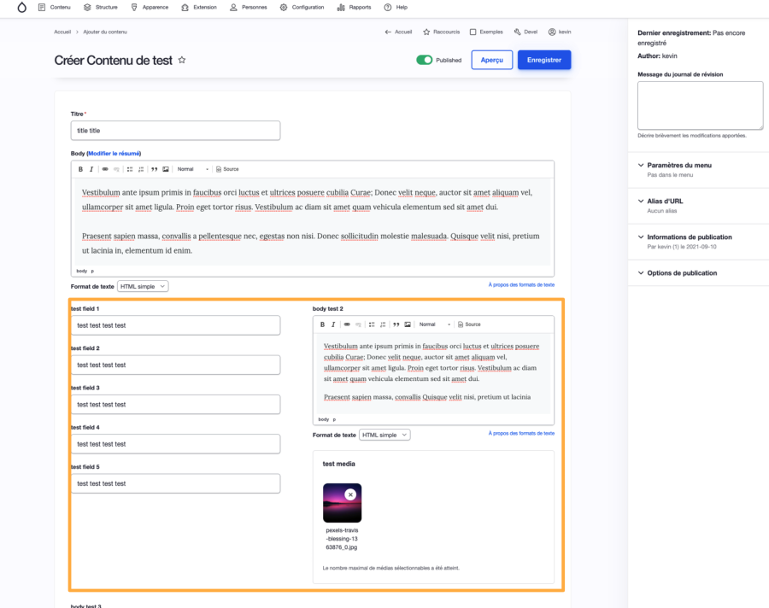Click the Modifier le résumé link

(114, 154)
